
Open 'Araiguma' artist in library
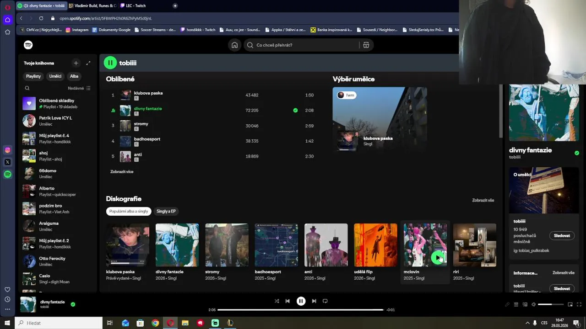tap(58, 226)
